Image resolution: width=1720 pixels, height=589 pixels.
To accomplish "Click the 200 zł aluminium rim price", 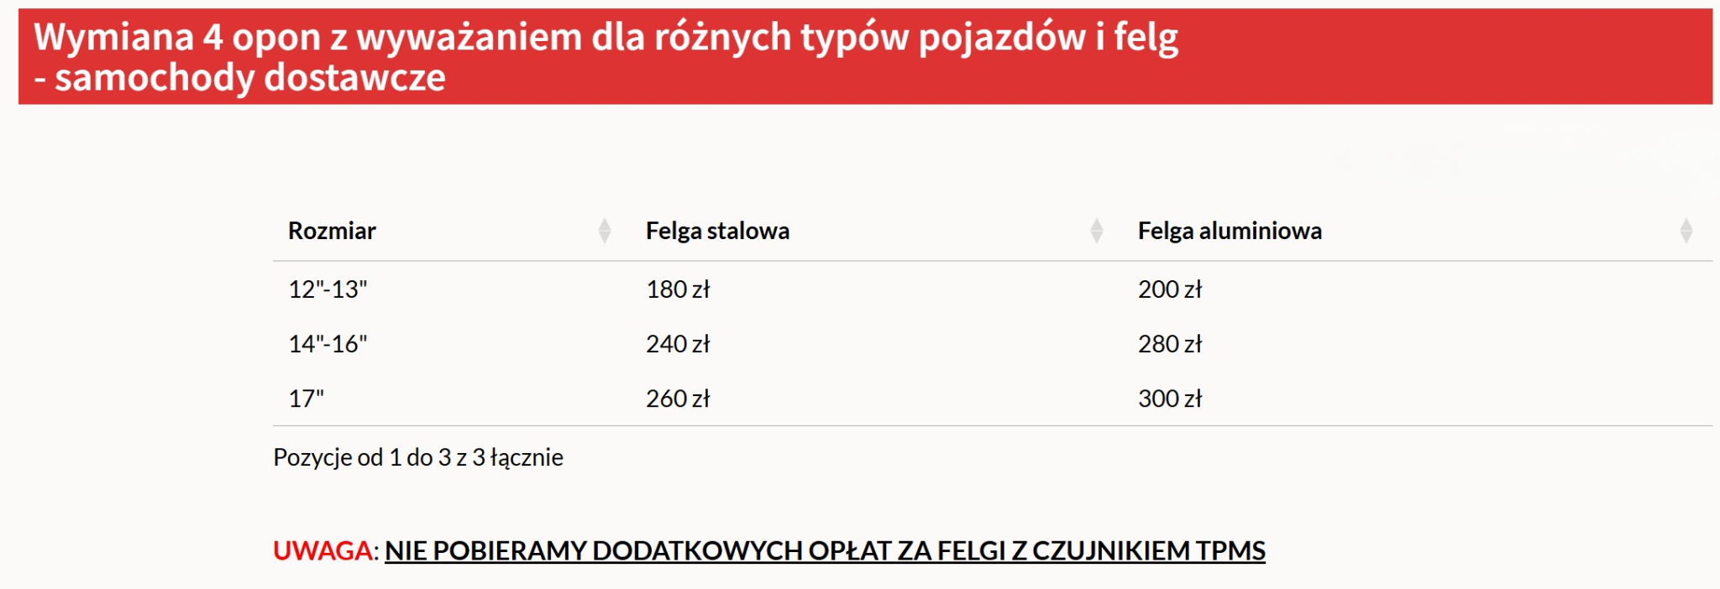I will click(1170, 289).
